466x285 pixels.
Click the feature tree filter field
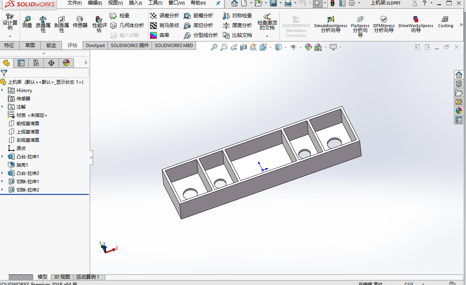44,73
